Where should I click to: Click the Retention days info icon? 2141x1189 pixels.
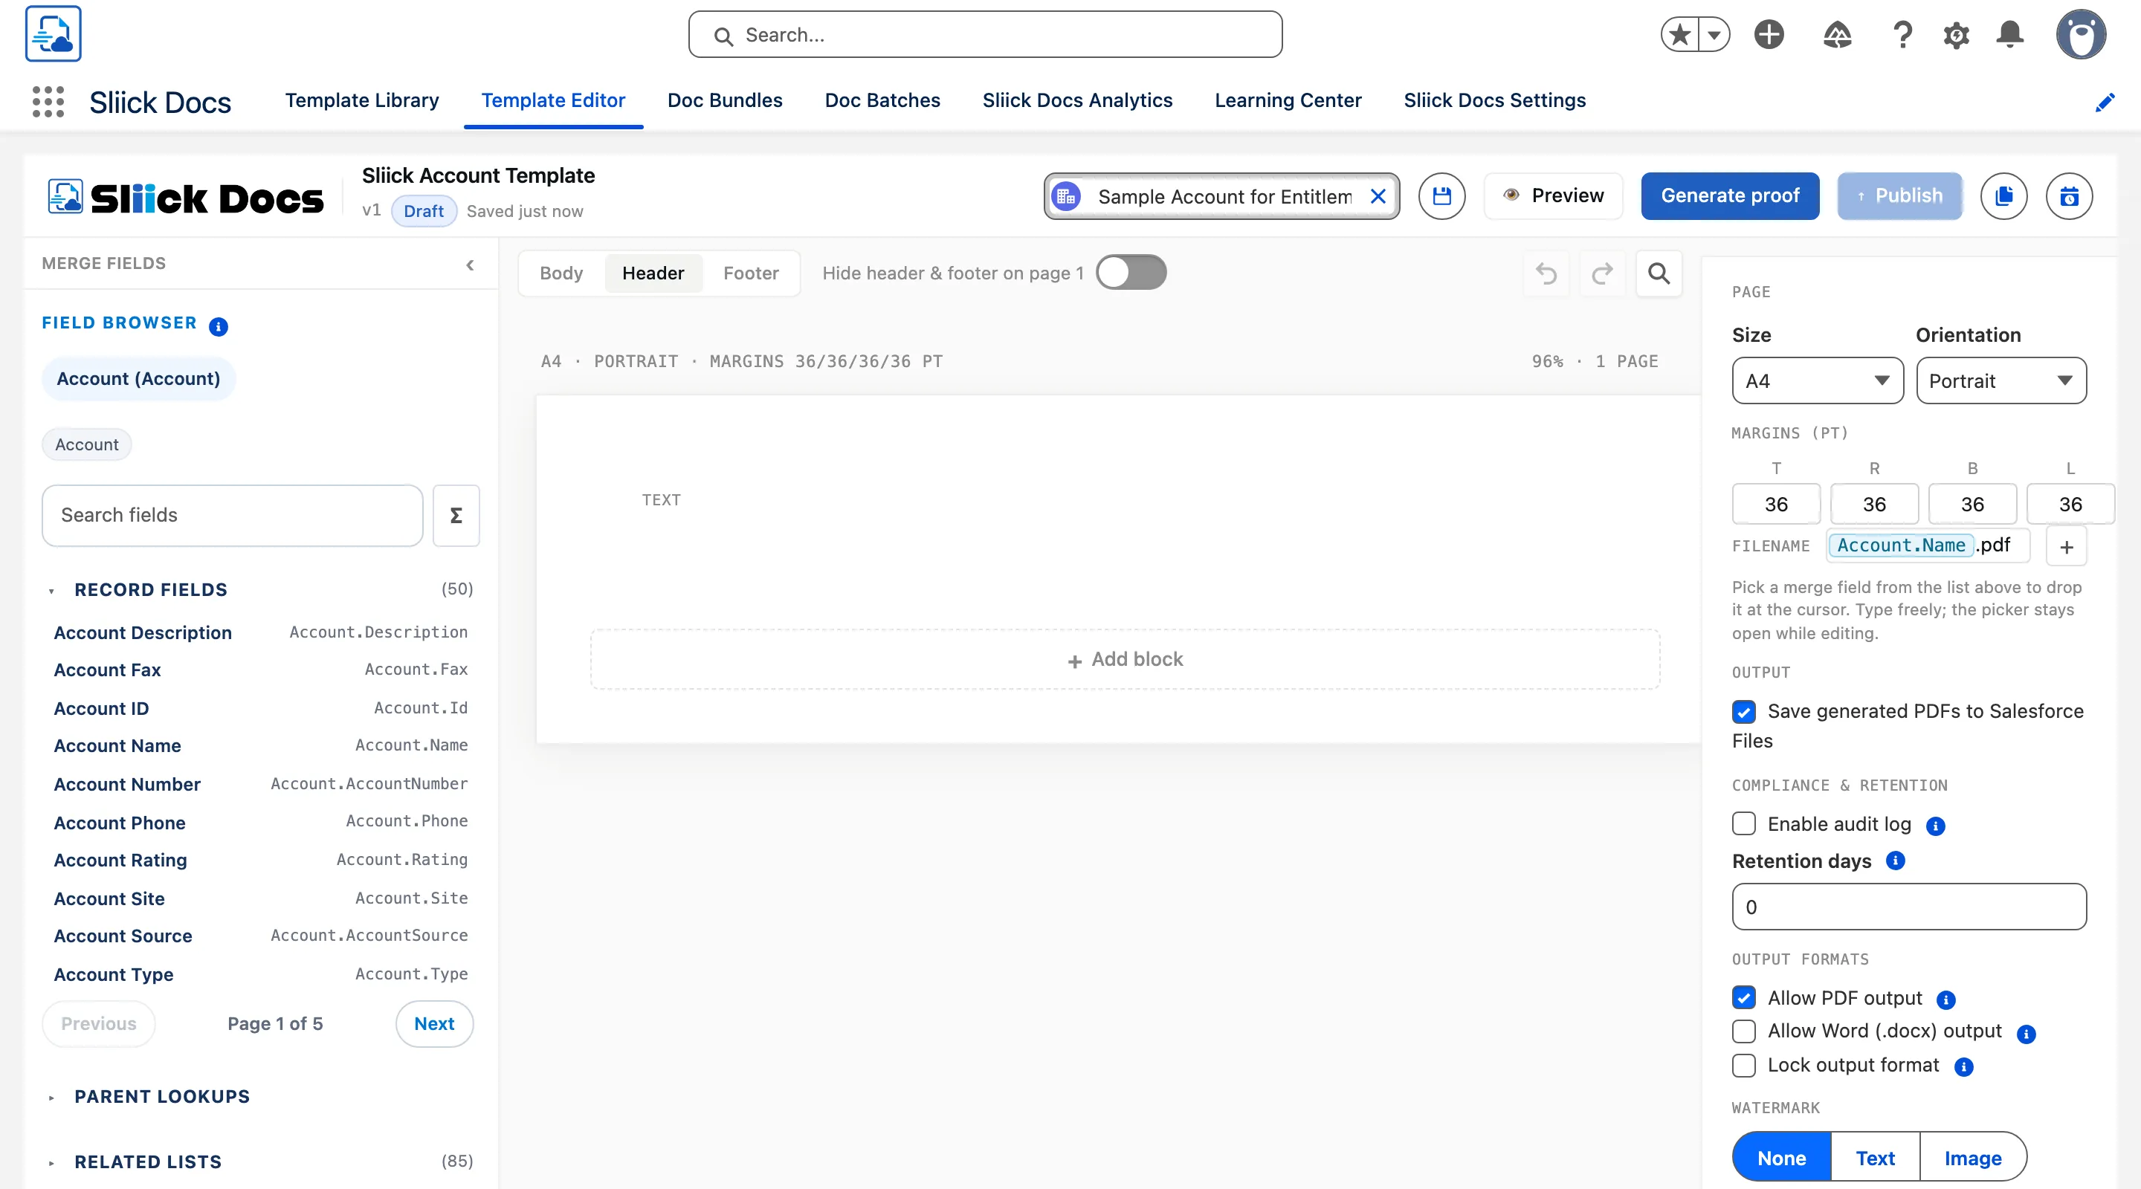point(1895,861)
